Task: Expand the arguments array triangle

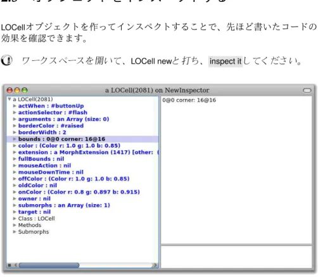Action: pyautogui.click(x=15, y=119)
